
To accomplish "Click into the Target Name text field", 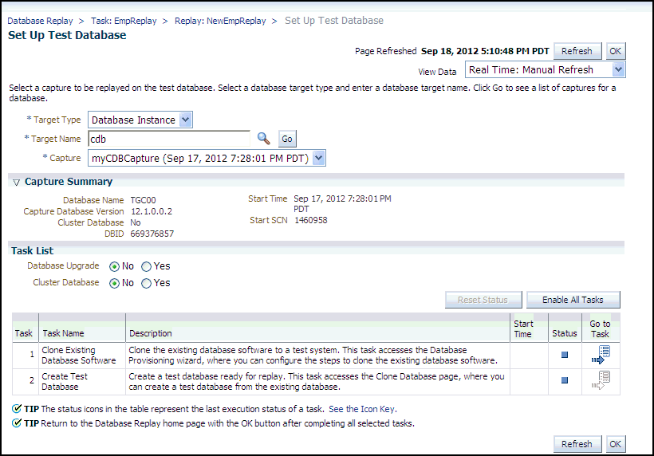I will pyautogui.click(x=167, y=139).
